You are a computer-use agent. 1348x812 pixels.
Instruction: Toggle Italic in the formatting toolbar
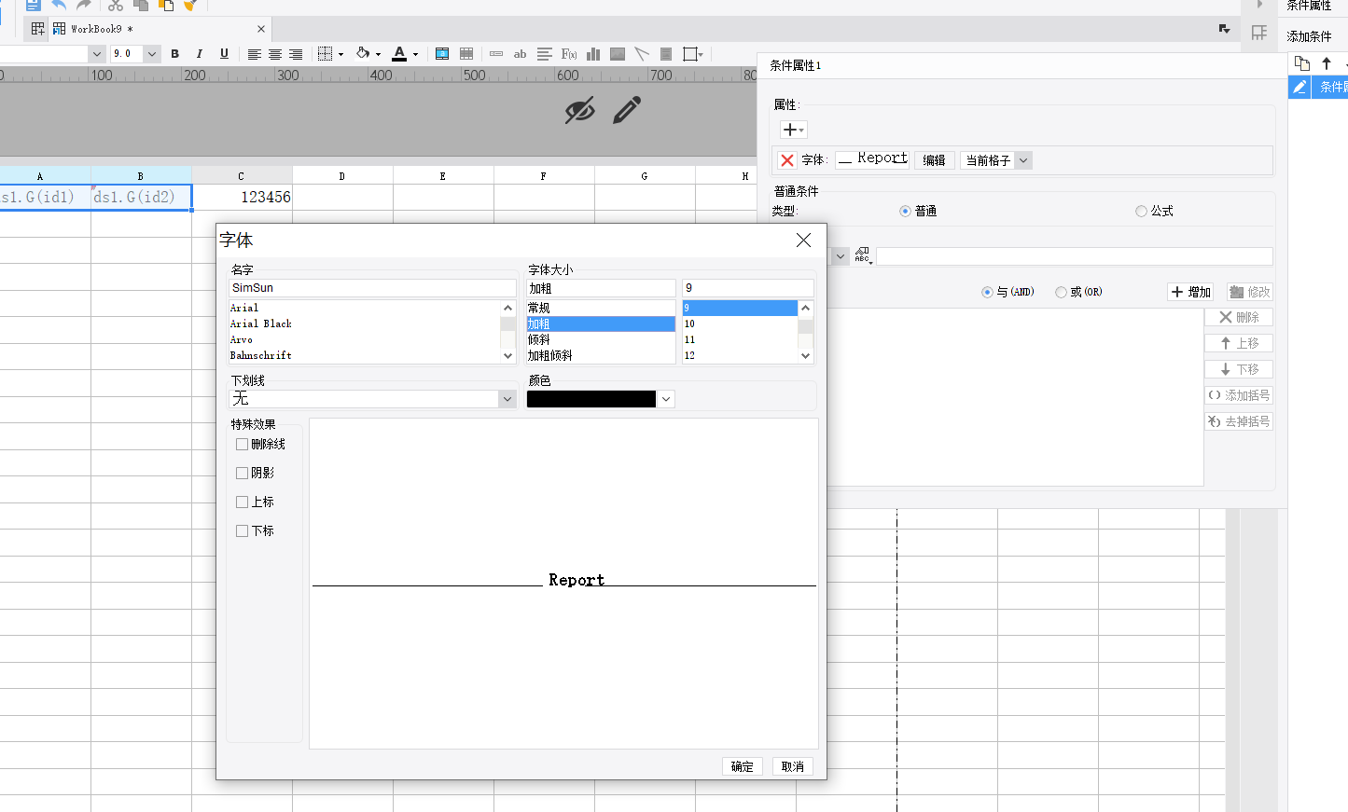pyautogui.click(x=199, y=54)
